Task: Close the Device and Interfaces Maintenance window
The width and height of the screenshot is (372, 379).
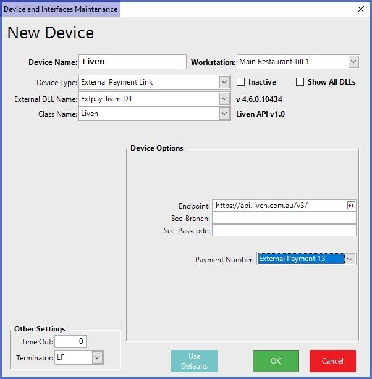Action: [x=361, y=9]
